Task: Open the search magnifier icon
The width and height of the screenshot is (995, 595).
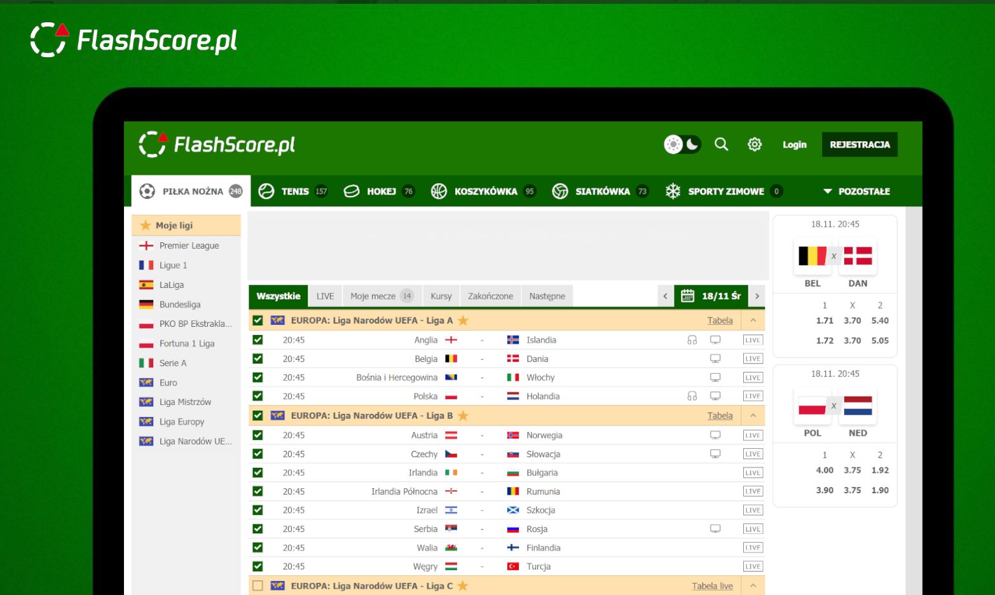Action: [x=721, y=144]
